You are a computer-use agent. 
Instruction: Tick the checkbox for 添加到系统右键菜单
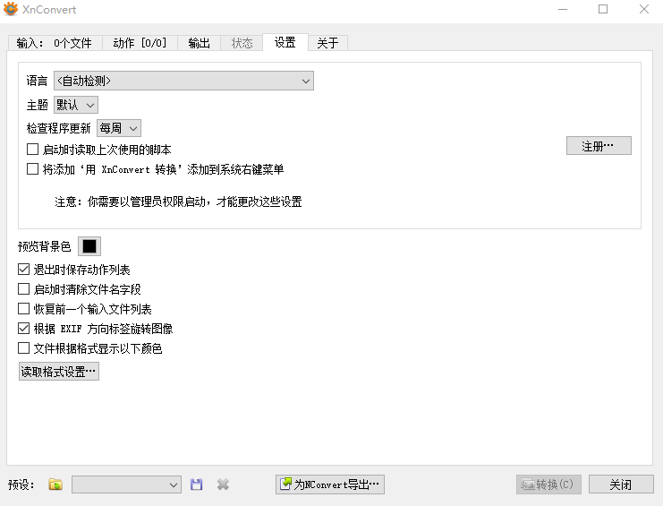(32, 169)
